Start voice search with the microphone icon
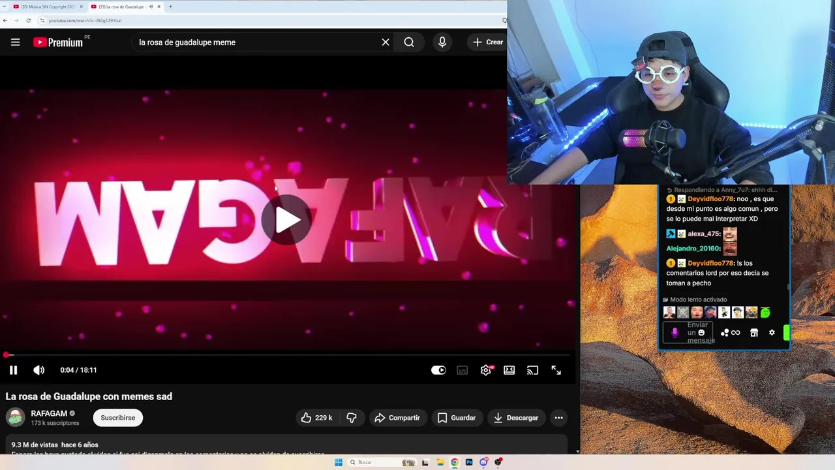Image resolution: width=835 pixels, height=470 pixels. [442, 42]
